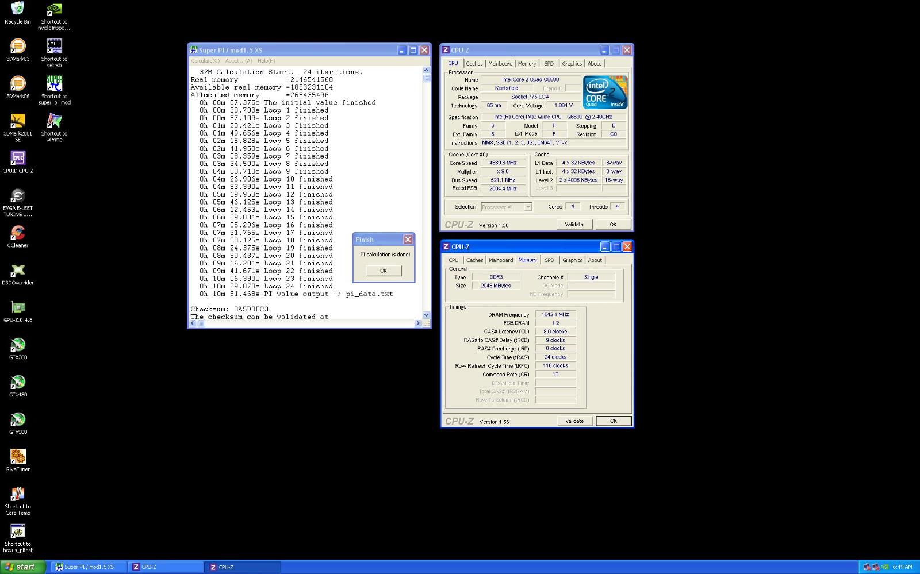Click the Loop 24 finished line
Image resolution: width=920 pixels, height=574 pixels.
(266, 286)
